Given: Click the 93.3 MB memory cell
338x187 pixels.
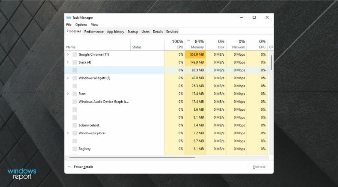Looking at the screenshot, I should pyautogui.click(x=195, y=70).
